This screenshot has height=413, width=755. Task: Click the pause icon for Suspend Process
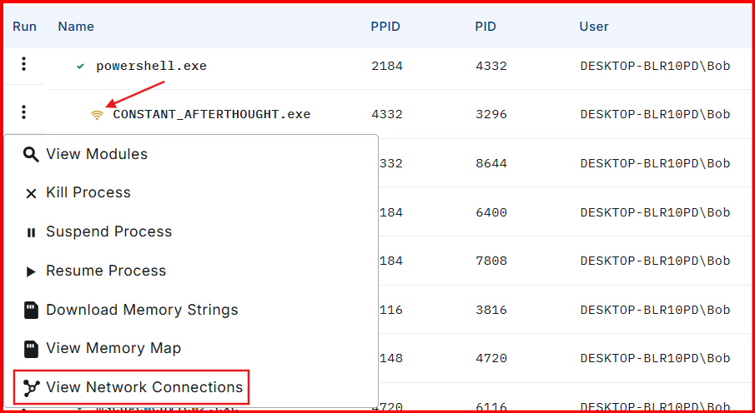tap(31, 232)
